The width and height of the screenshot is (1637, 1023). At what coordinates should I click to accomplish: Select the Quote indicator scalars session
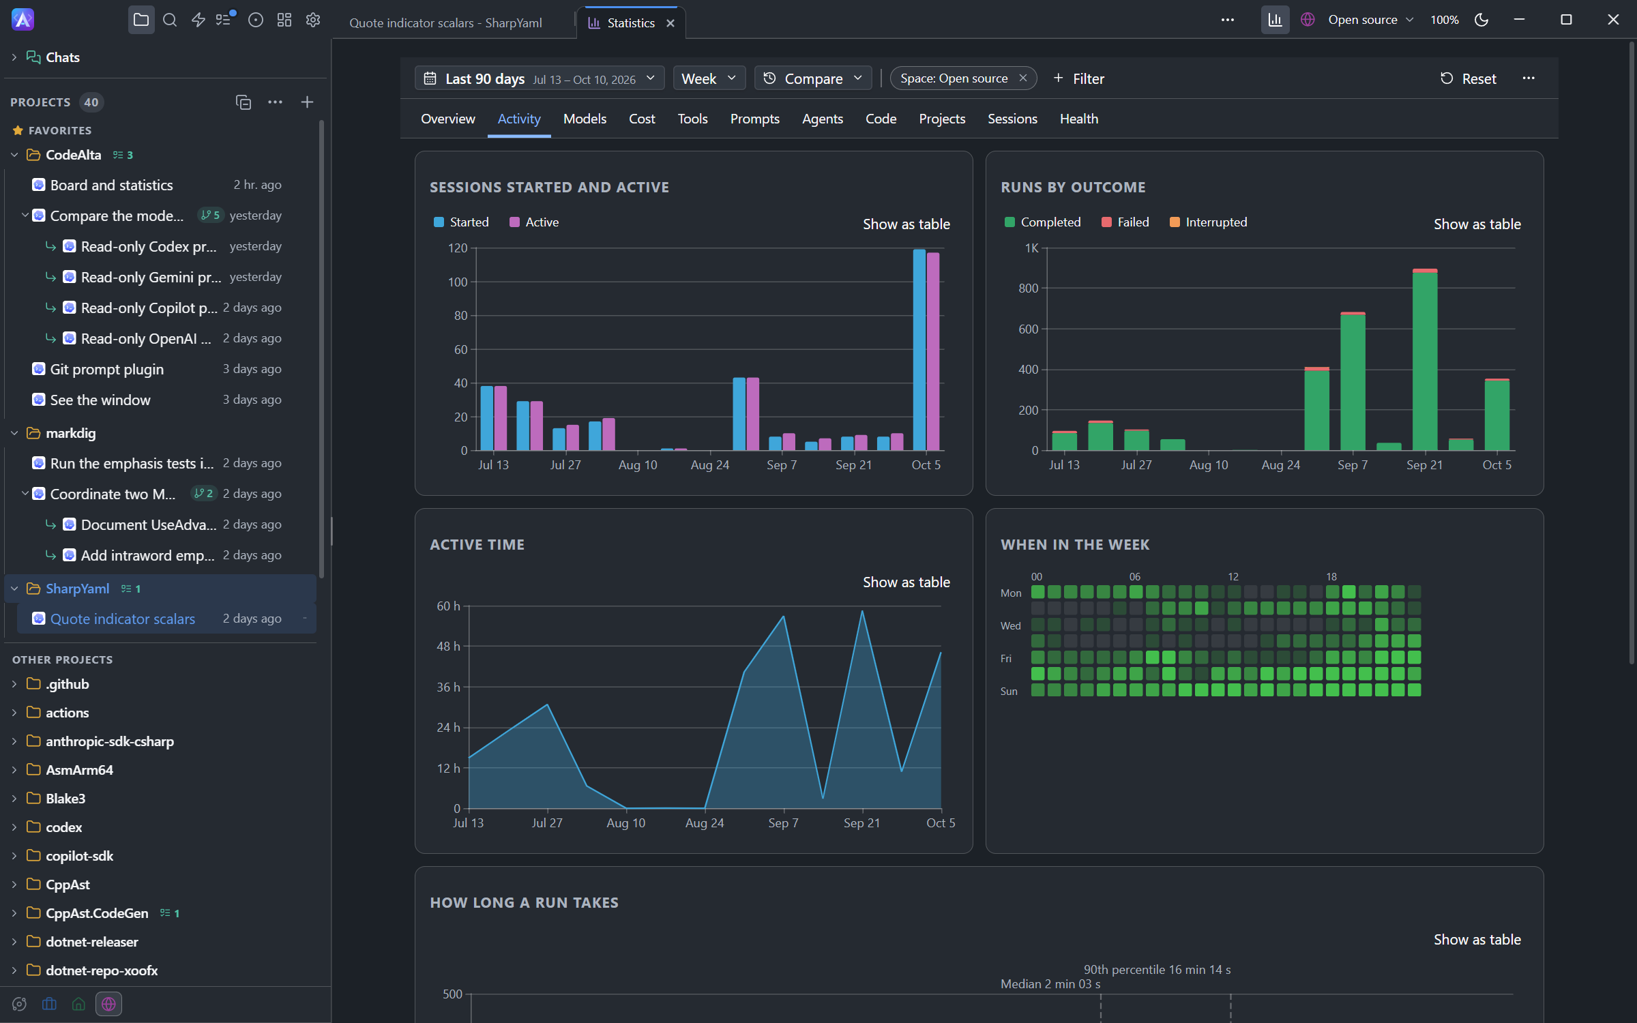[x=166, y=619]
